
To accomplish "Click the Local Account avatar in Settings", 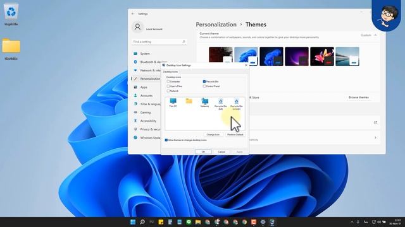I will coord(137,26).
